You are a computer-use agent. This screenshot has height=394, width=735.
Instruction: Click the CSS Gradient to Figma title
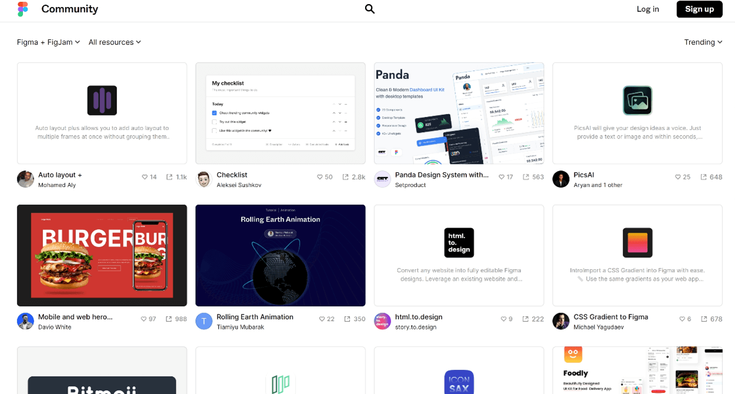pos(611,317)
